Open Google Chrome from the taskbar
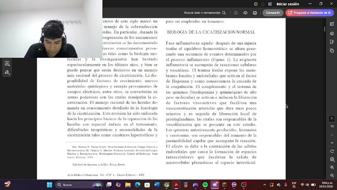337x190 pixels. coord(166,185)
